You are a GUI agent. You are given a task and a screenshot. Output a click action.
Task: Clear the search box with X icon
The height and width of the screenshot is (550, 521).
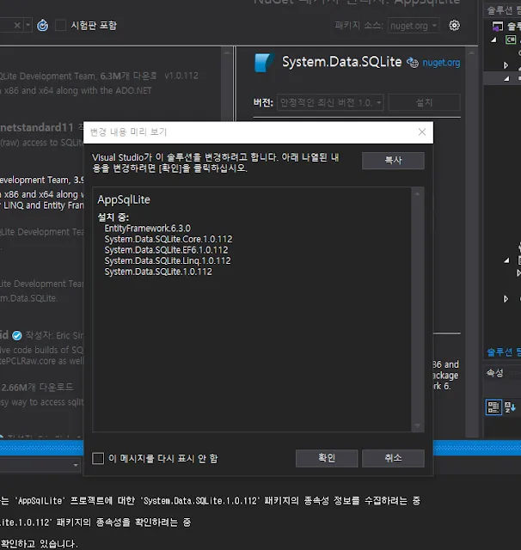coord(17,25)
